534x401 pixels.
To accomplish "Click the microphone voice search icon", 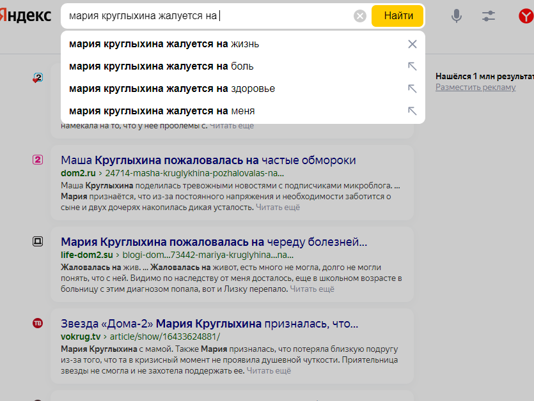I will [457, 16].
